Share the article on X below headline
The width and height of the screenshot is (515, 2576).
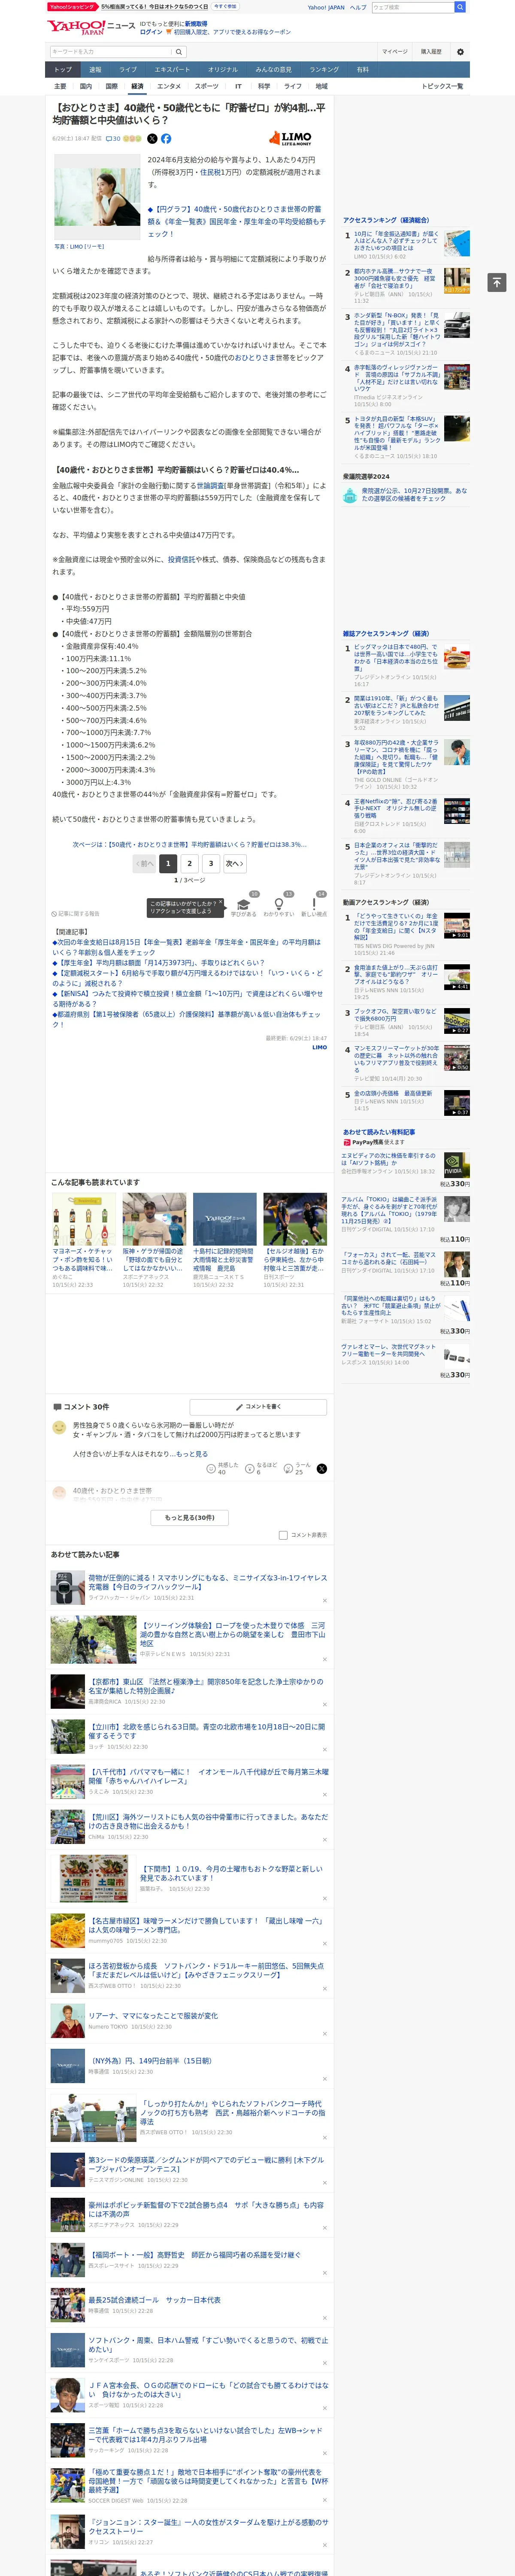coord(152,139)
